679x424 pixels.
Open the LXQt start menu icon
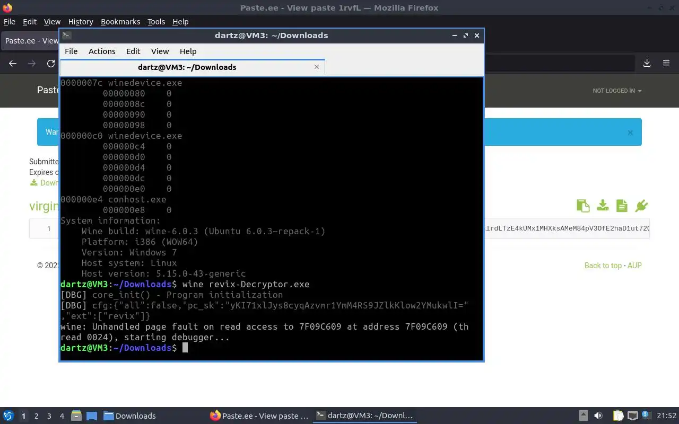coord(8,416)
